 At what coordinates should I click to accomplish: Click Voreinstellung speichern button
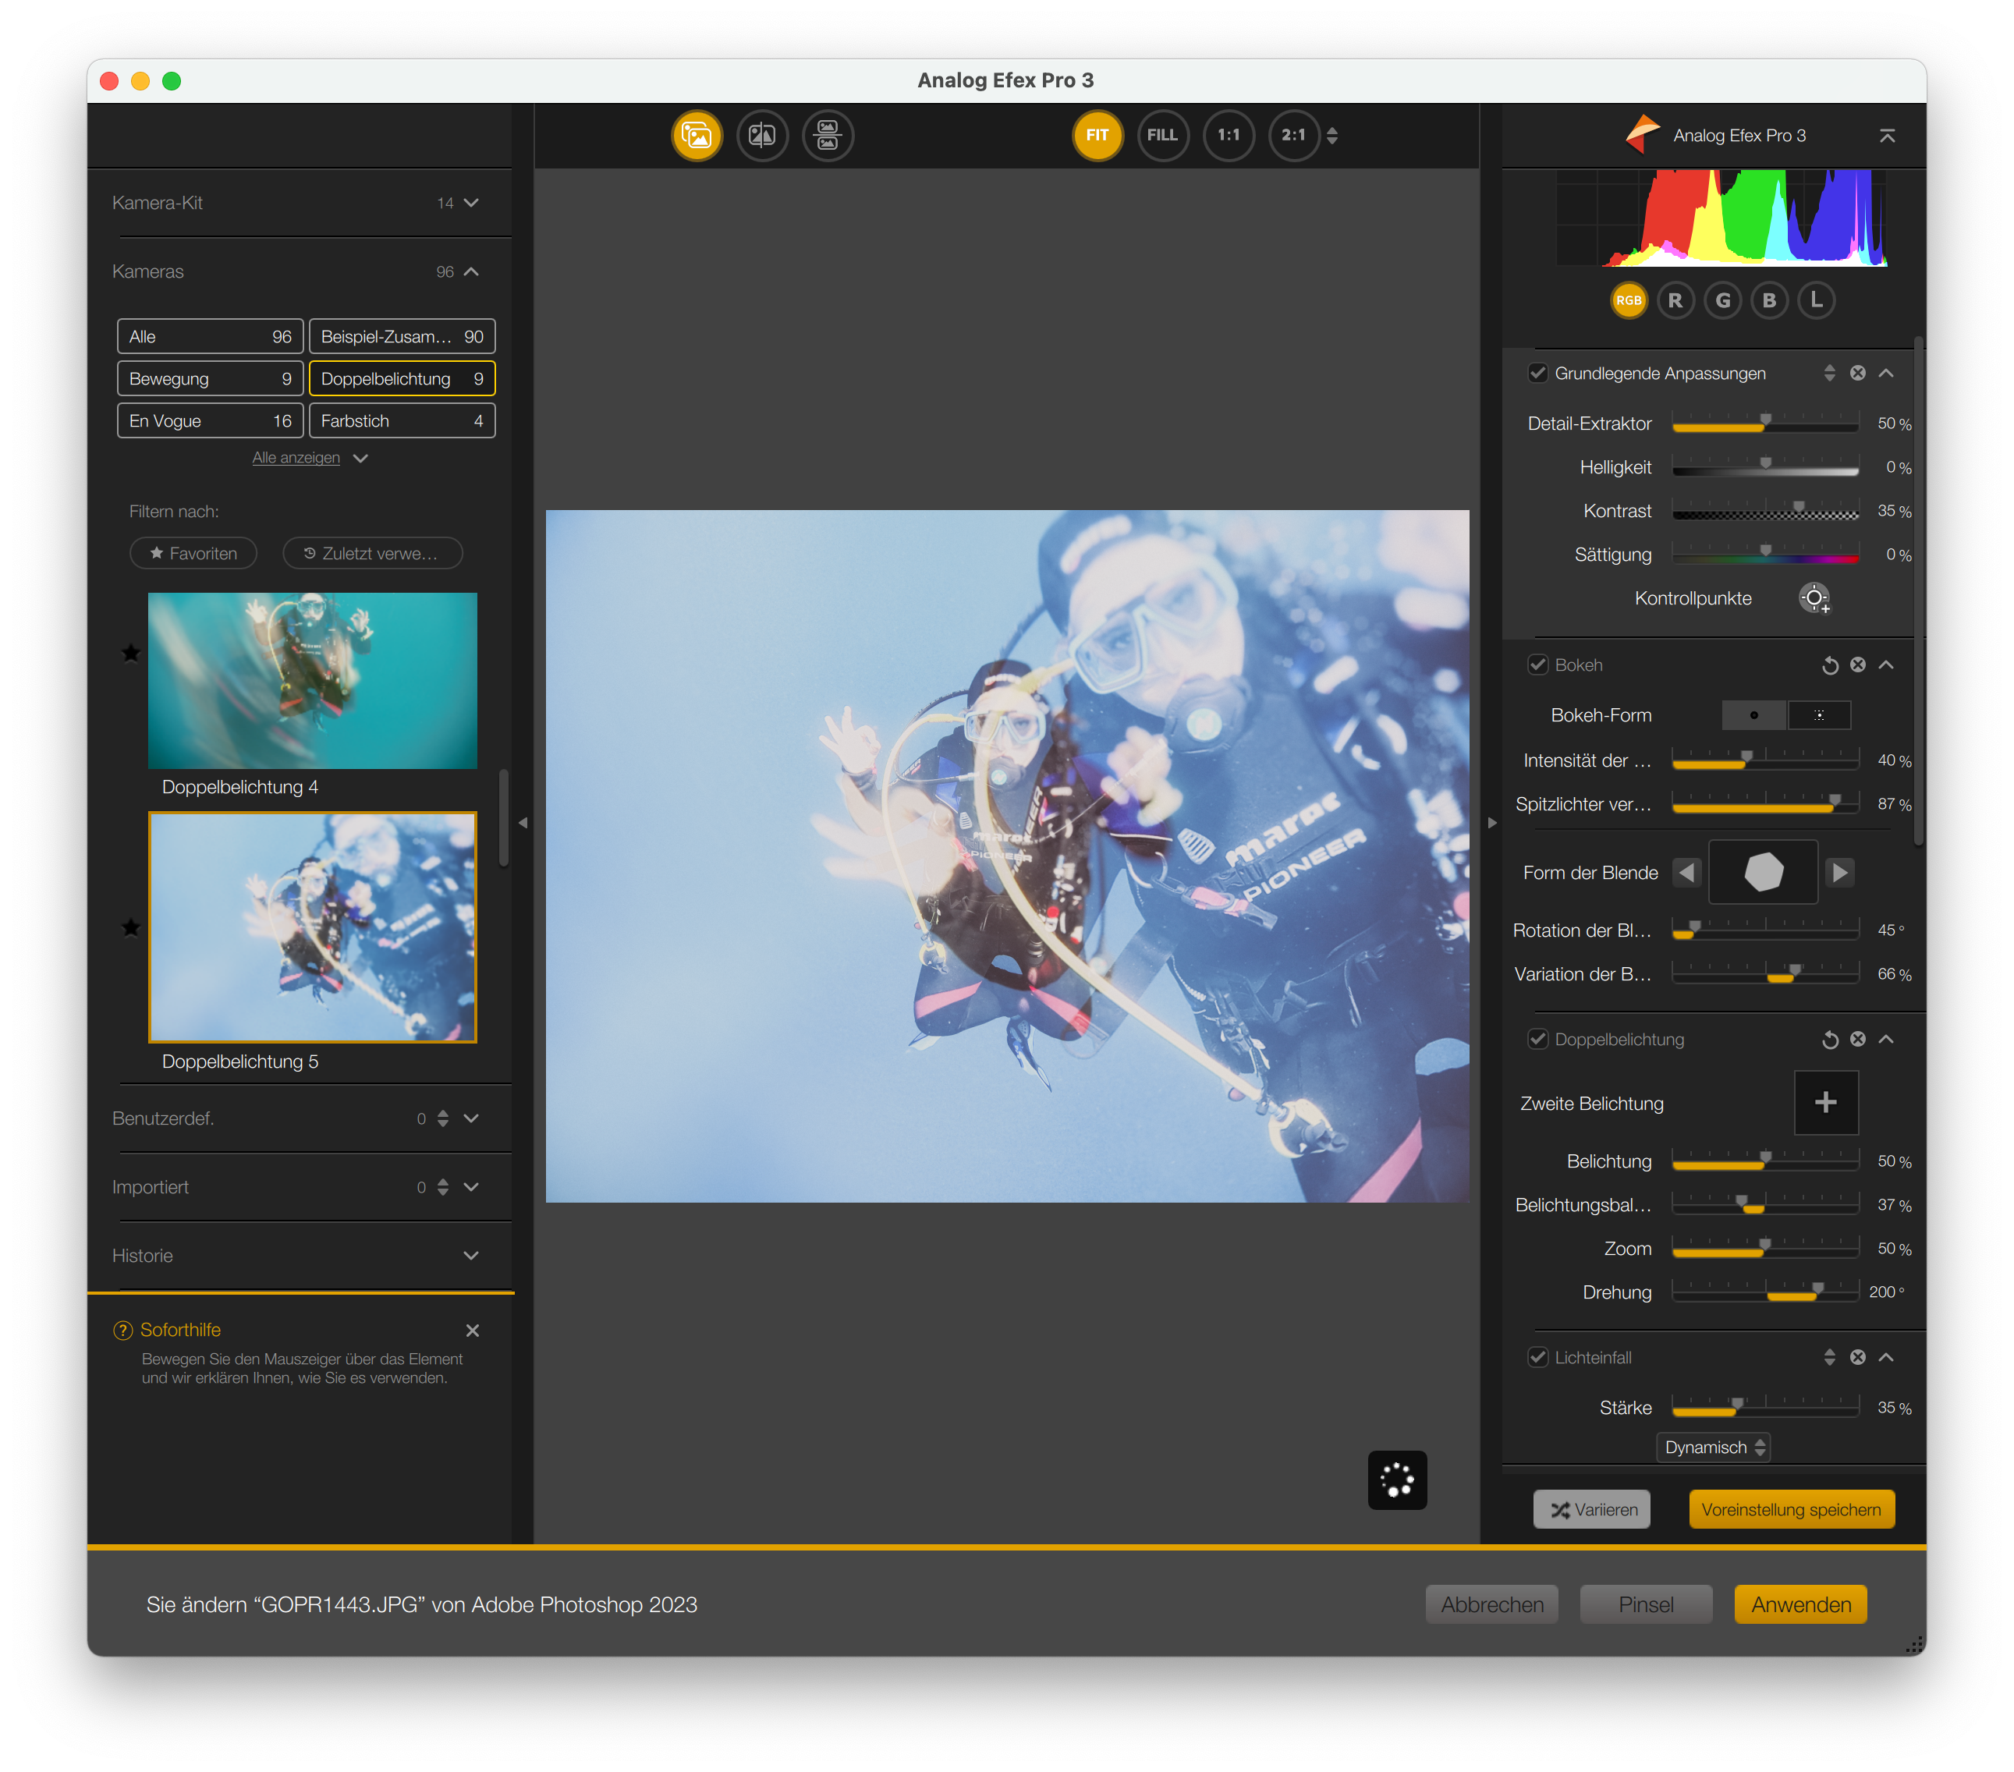[1792, 1510]
